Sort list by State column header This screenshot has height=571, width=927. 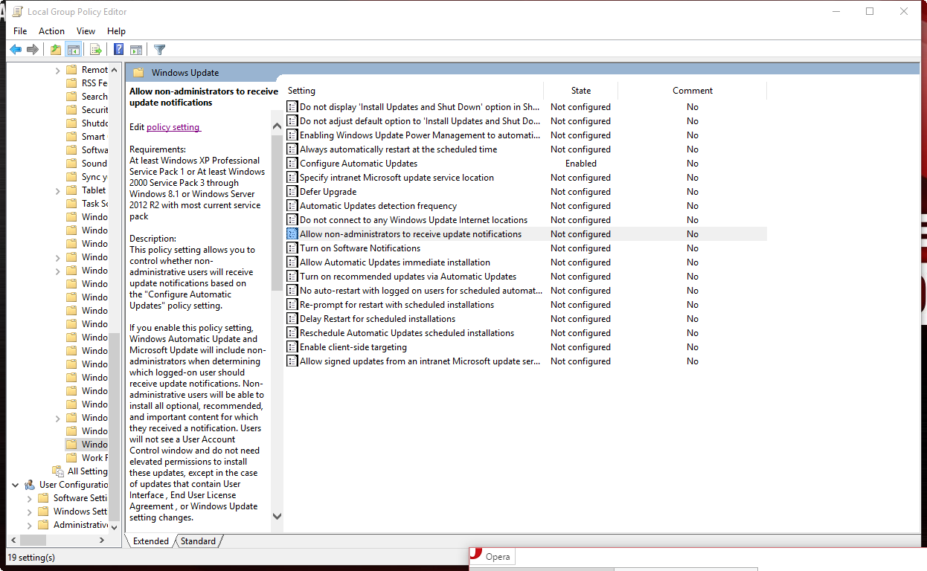tap(580, 91)
